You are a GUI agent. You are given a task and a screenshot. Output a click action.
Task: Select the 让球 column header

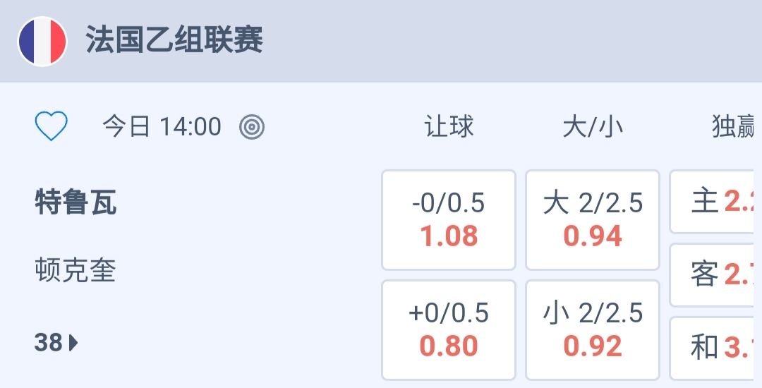click(x=449, y=127)
